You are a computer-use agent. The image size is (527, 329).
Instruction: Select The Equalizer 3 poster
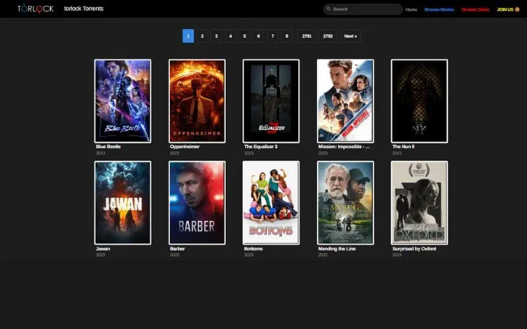[x=271, y=101]
